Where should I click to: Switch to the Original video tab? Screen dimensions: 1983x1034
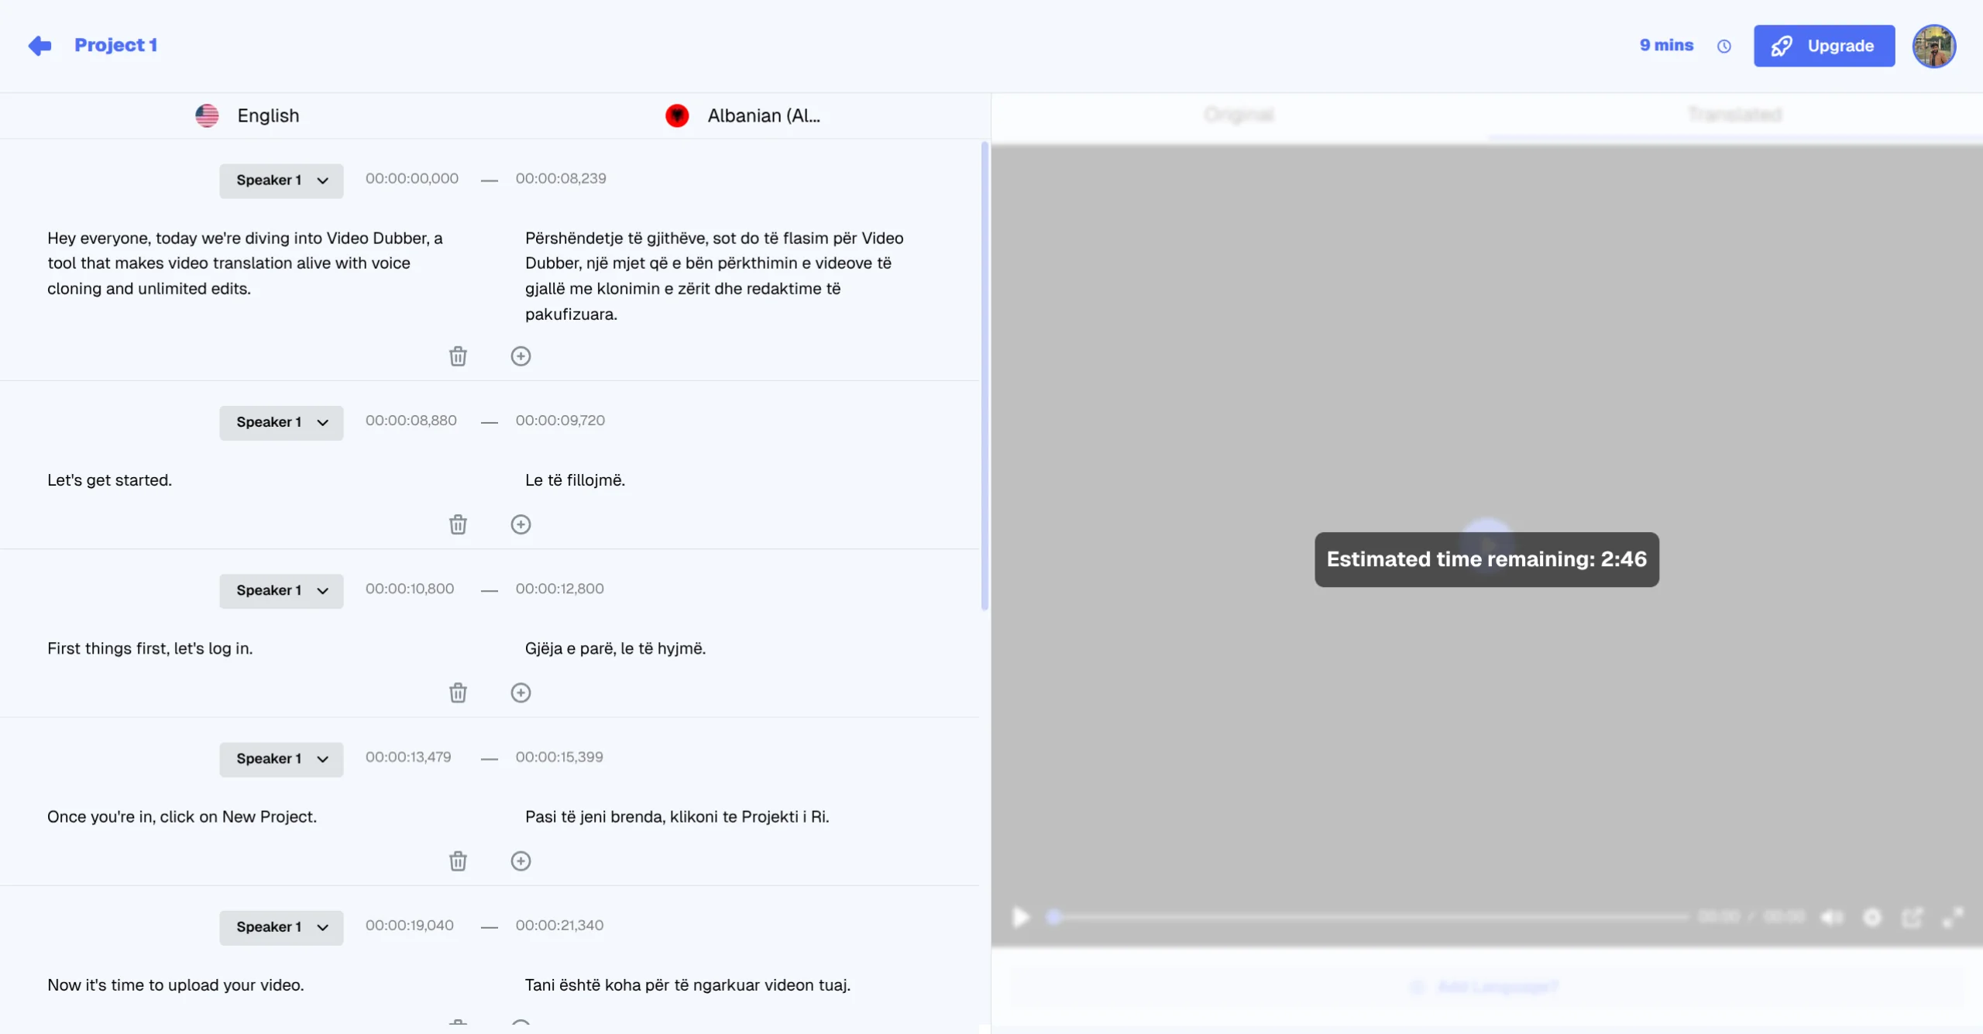point(1239,115)
